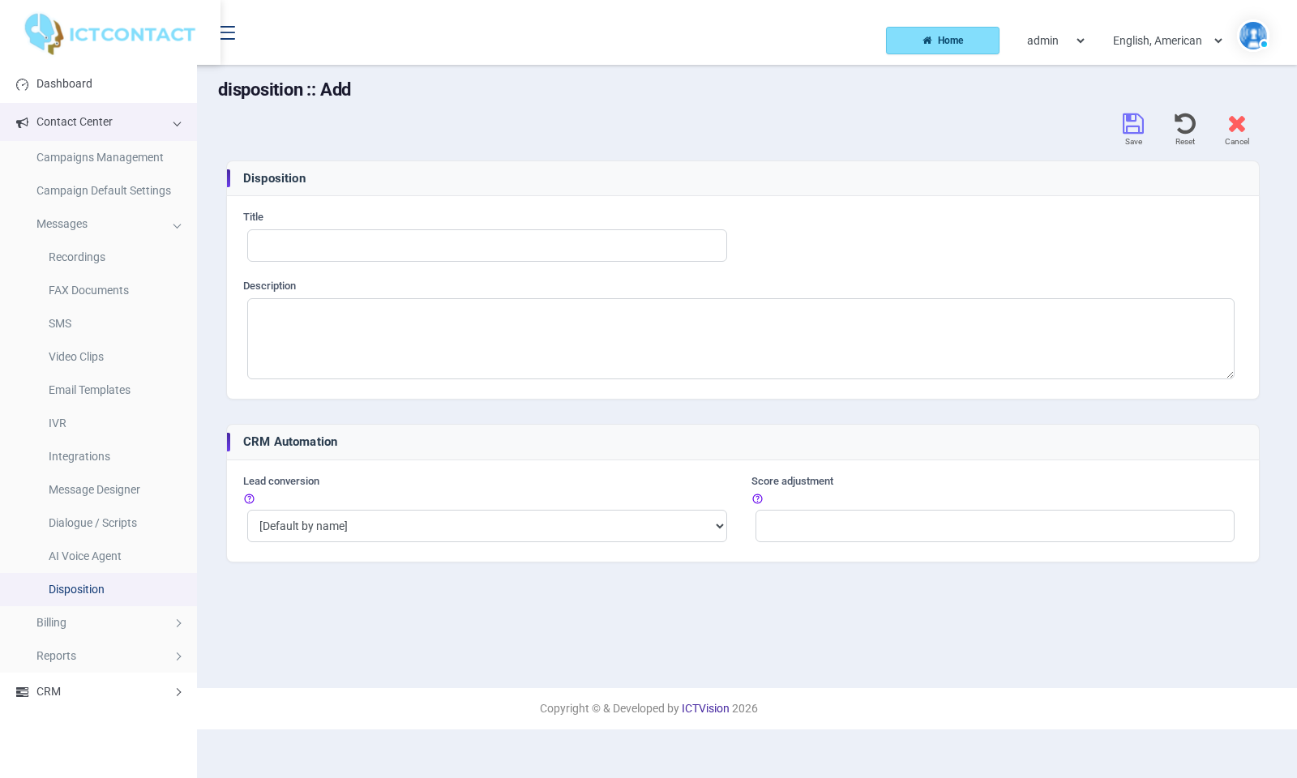Click the Contact Center megaphone icon
The width and height of the screenshot is (1297, 778).
tap(22, 122)
